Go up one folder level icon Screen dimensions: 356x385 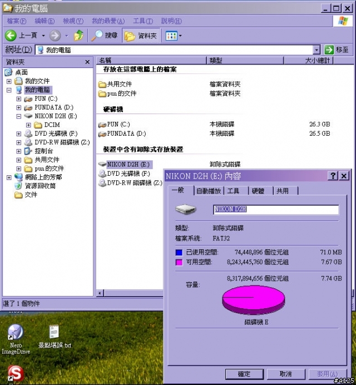click(x=78, y=36)
